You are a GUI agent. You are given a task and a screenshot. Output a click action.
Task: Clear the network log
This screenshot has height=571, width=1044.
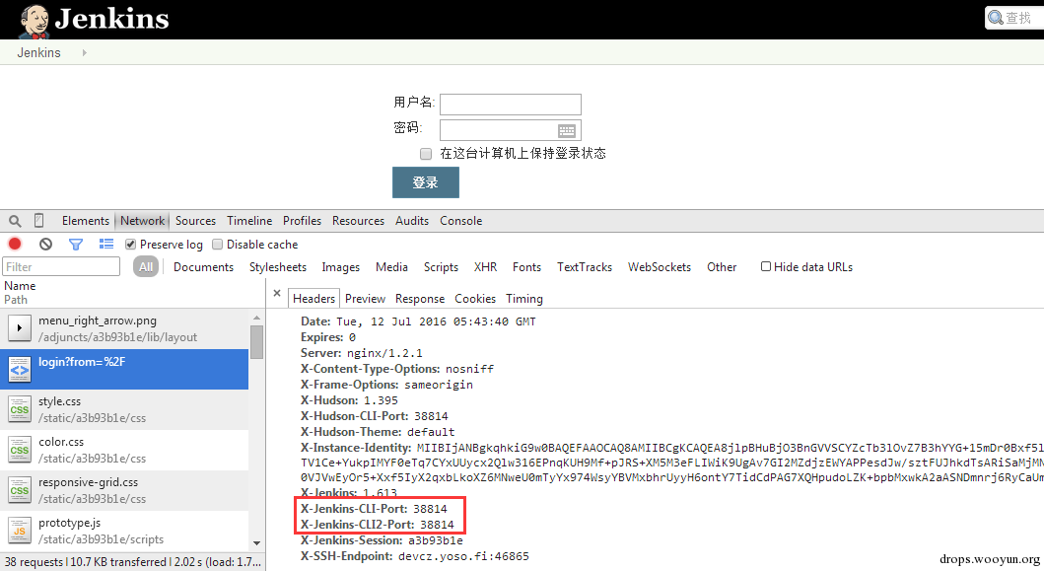click(45, 244)
